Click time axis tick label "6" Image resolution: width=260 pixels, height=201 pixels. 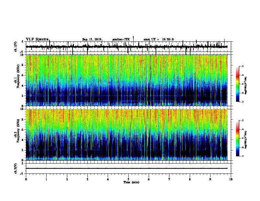coord(149,179)
